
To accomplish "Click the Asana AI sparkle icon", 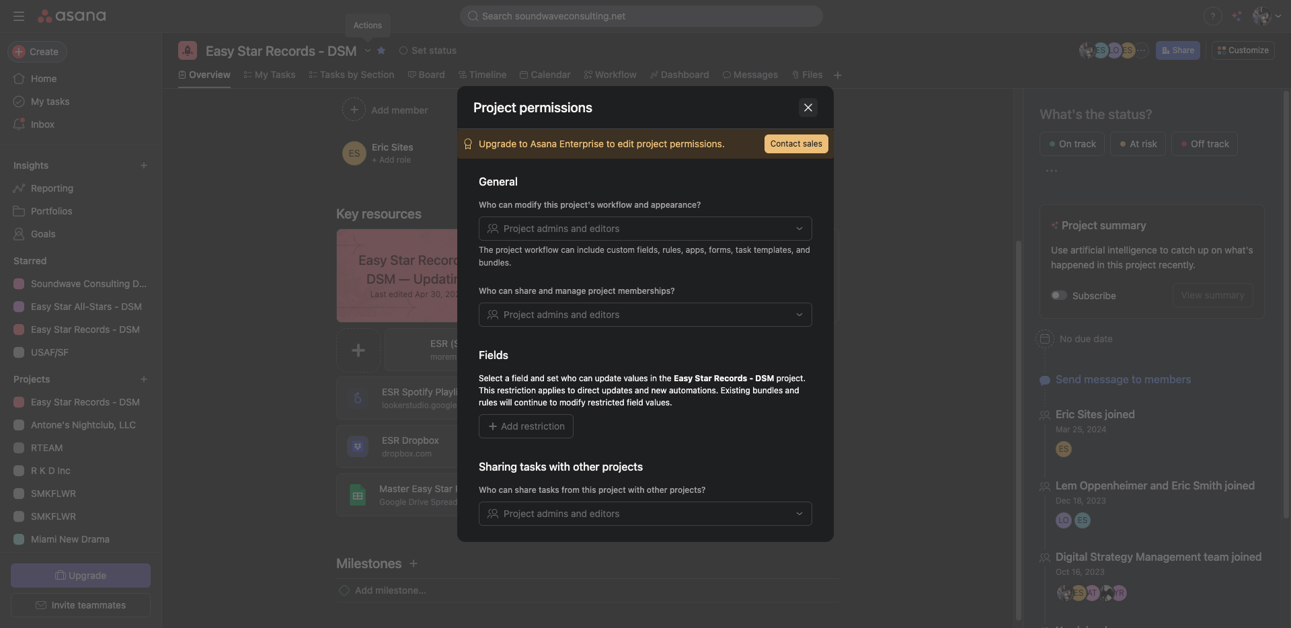I will (1237, 16).
